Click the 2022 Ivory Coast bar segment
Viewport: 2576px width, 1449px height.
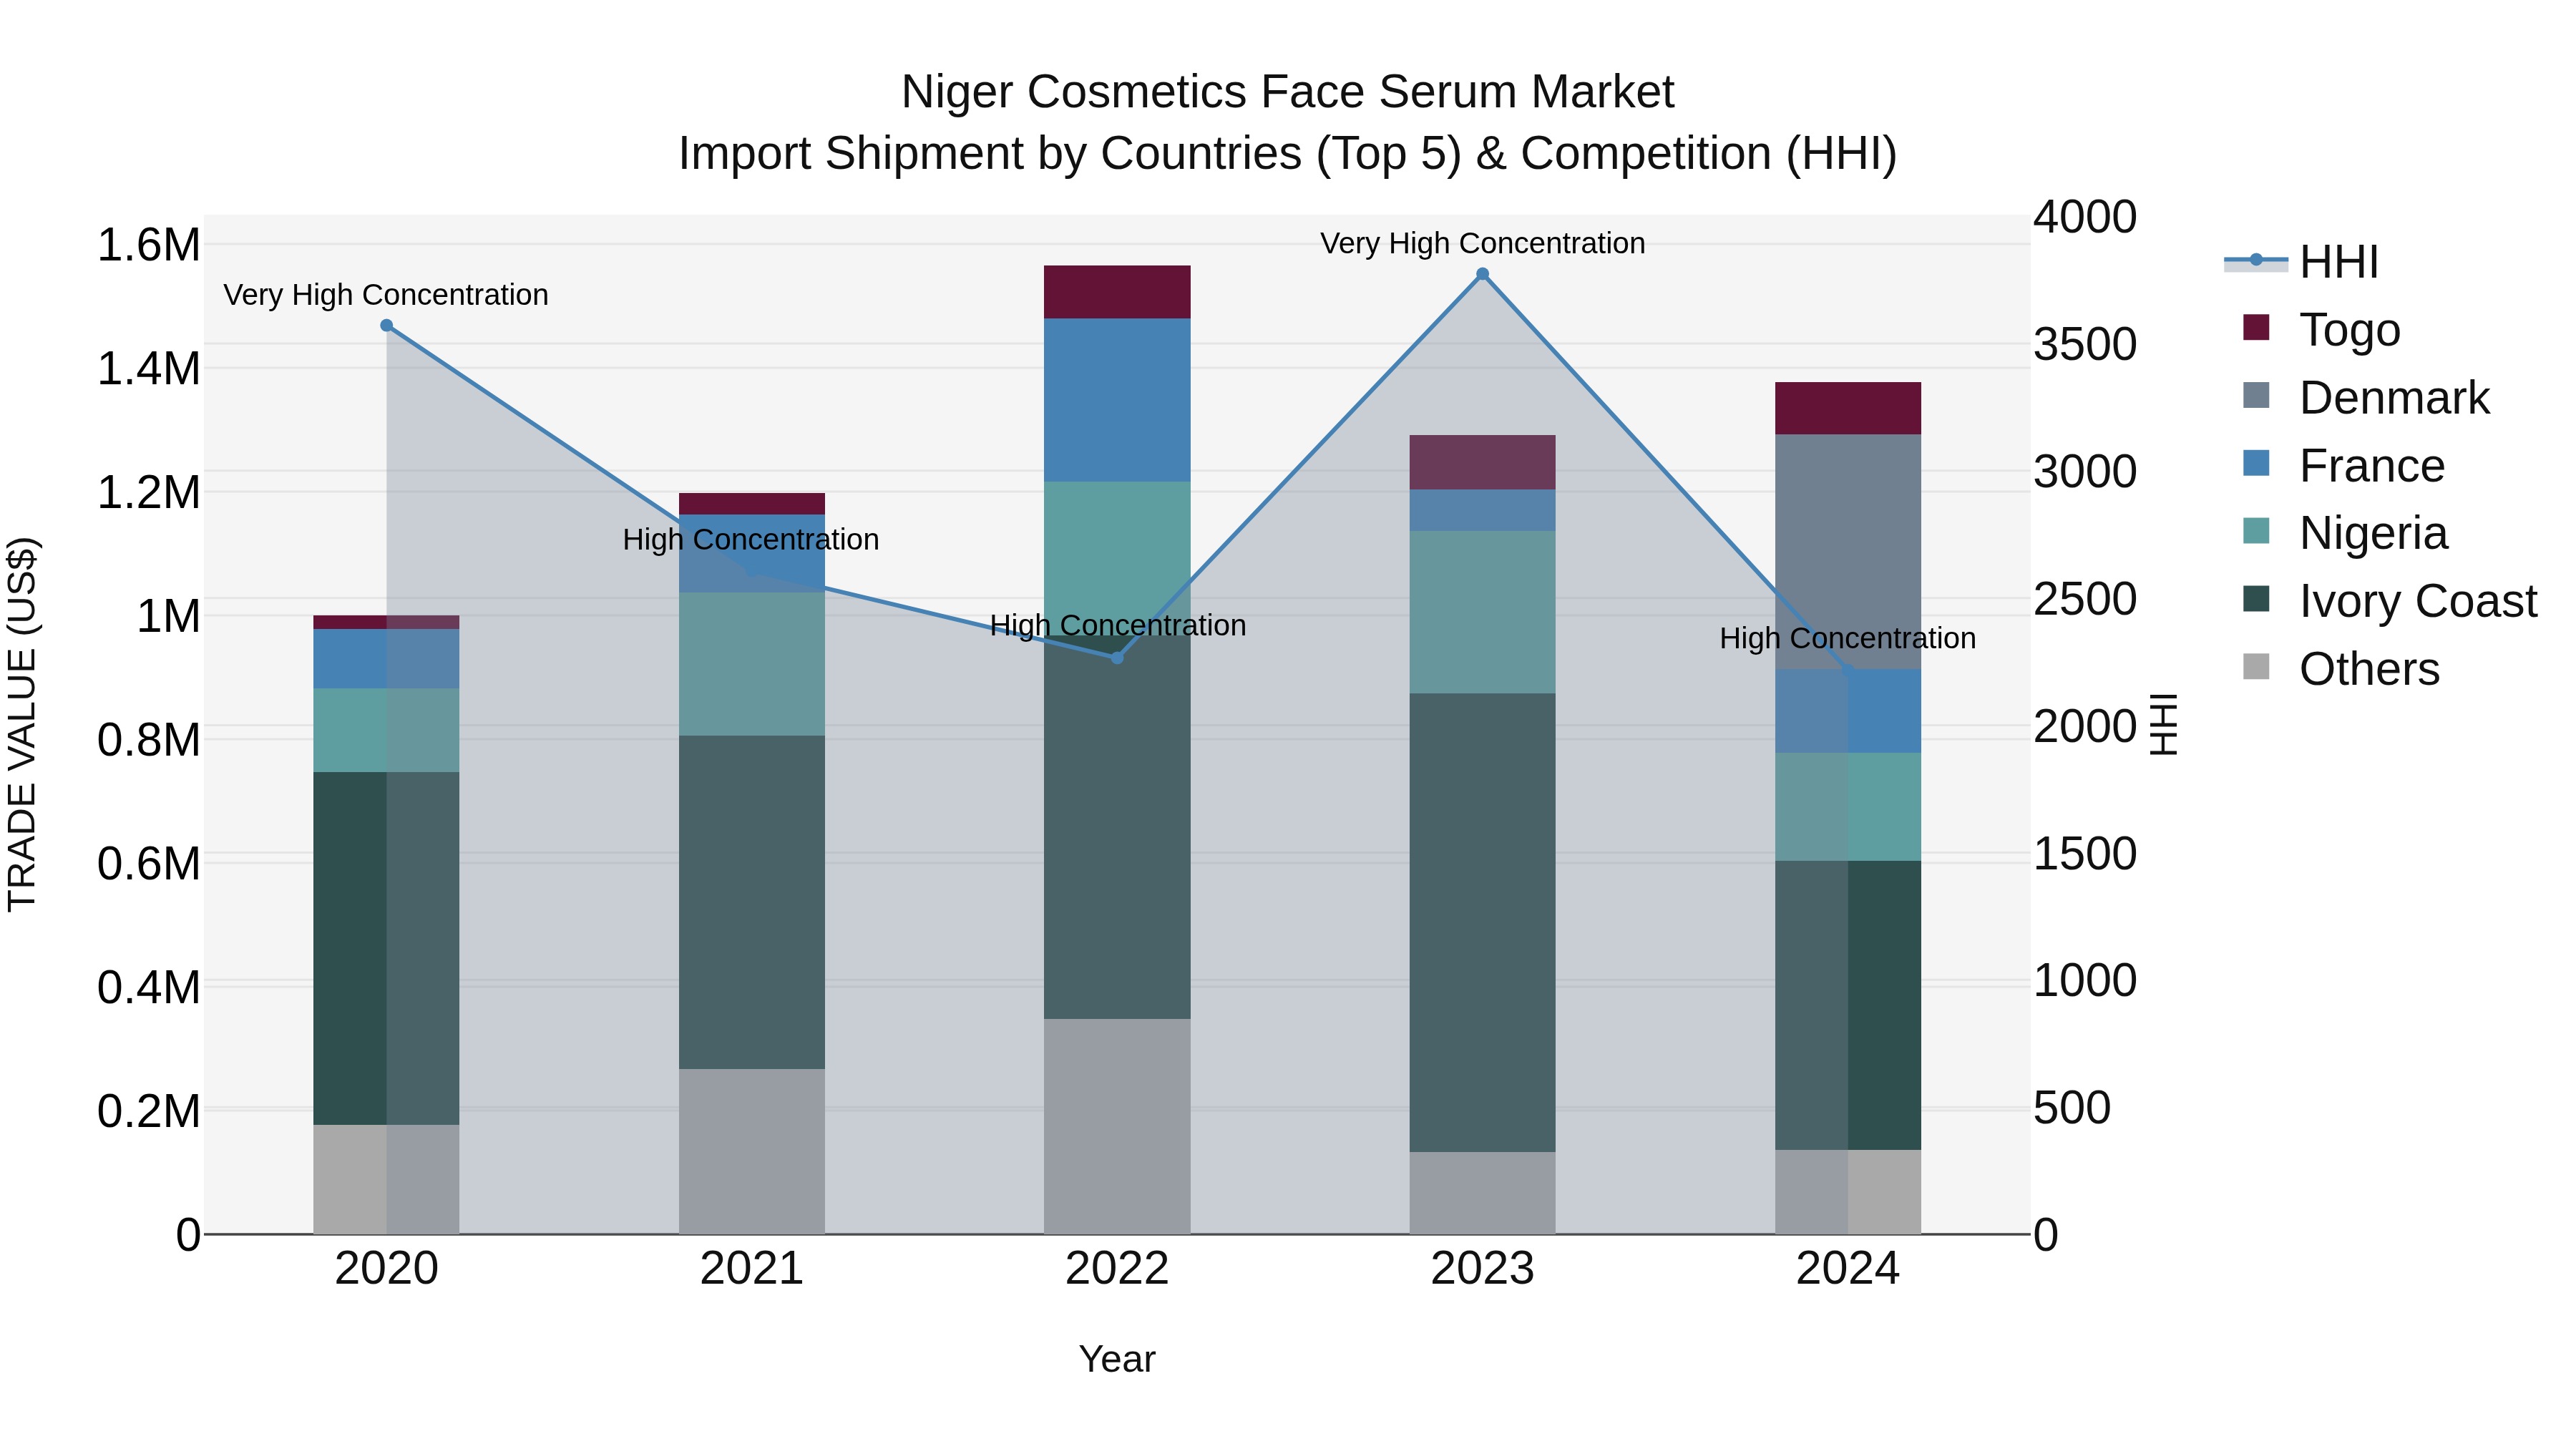1117,827
